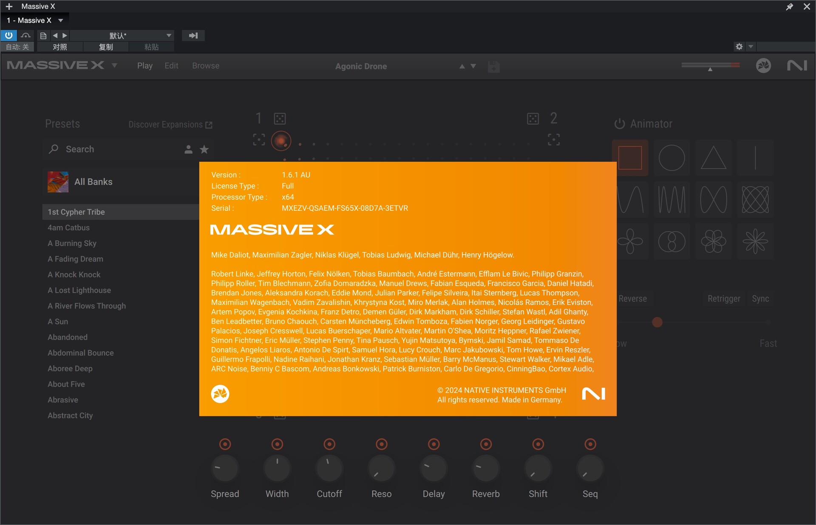This screenshot has height=525, width=816.
Task: Click the Animator speed slider handle
Action: pyautogui.click(x=657, y=322)
